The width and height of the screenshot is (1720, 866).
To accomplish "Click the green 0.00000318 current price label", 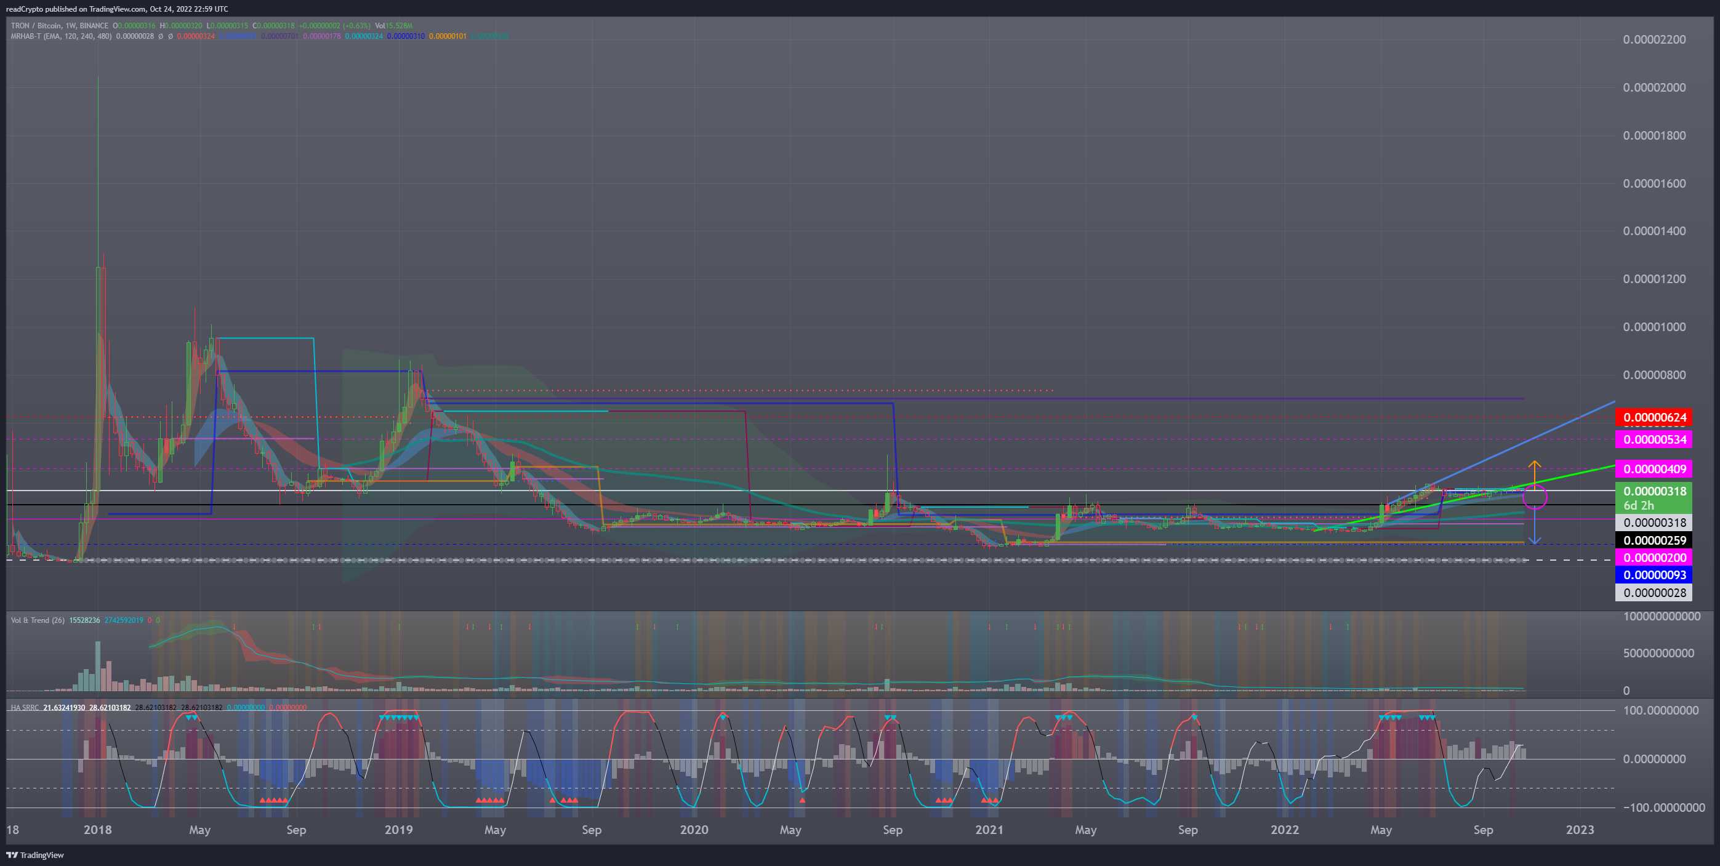I will click(1654, 491).
